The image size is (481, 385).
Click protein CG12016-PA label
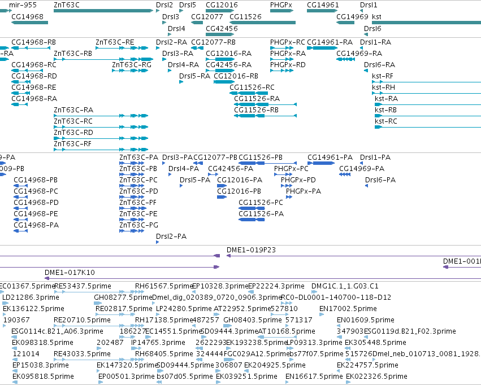(240, 180)
